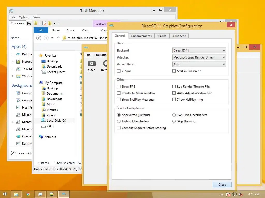265x198 pixels.
Task: Click the Action Center flag tray icon
Action: tap(228, 194)
